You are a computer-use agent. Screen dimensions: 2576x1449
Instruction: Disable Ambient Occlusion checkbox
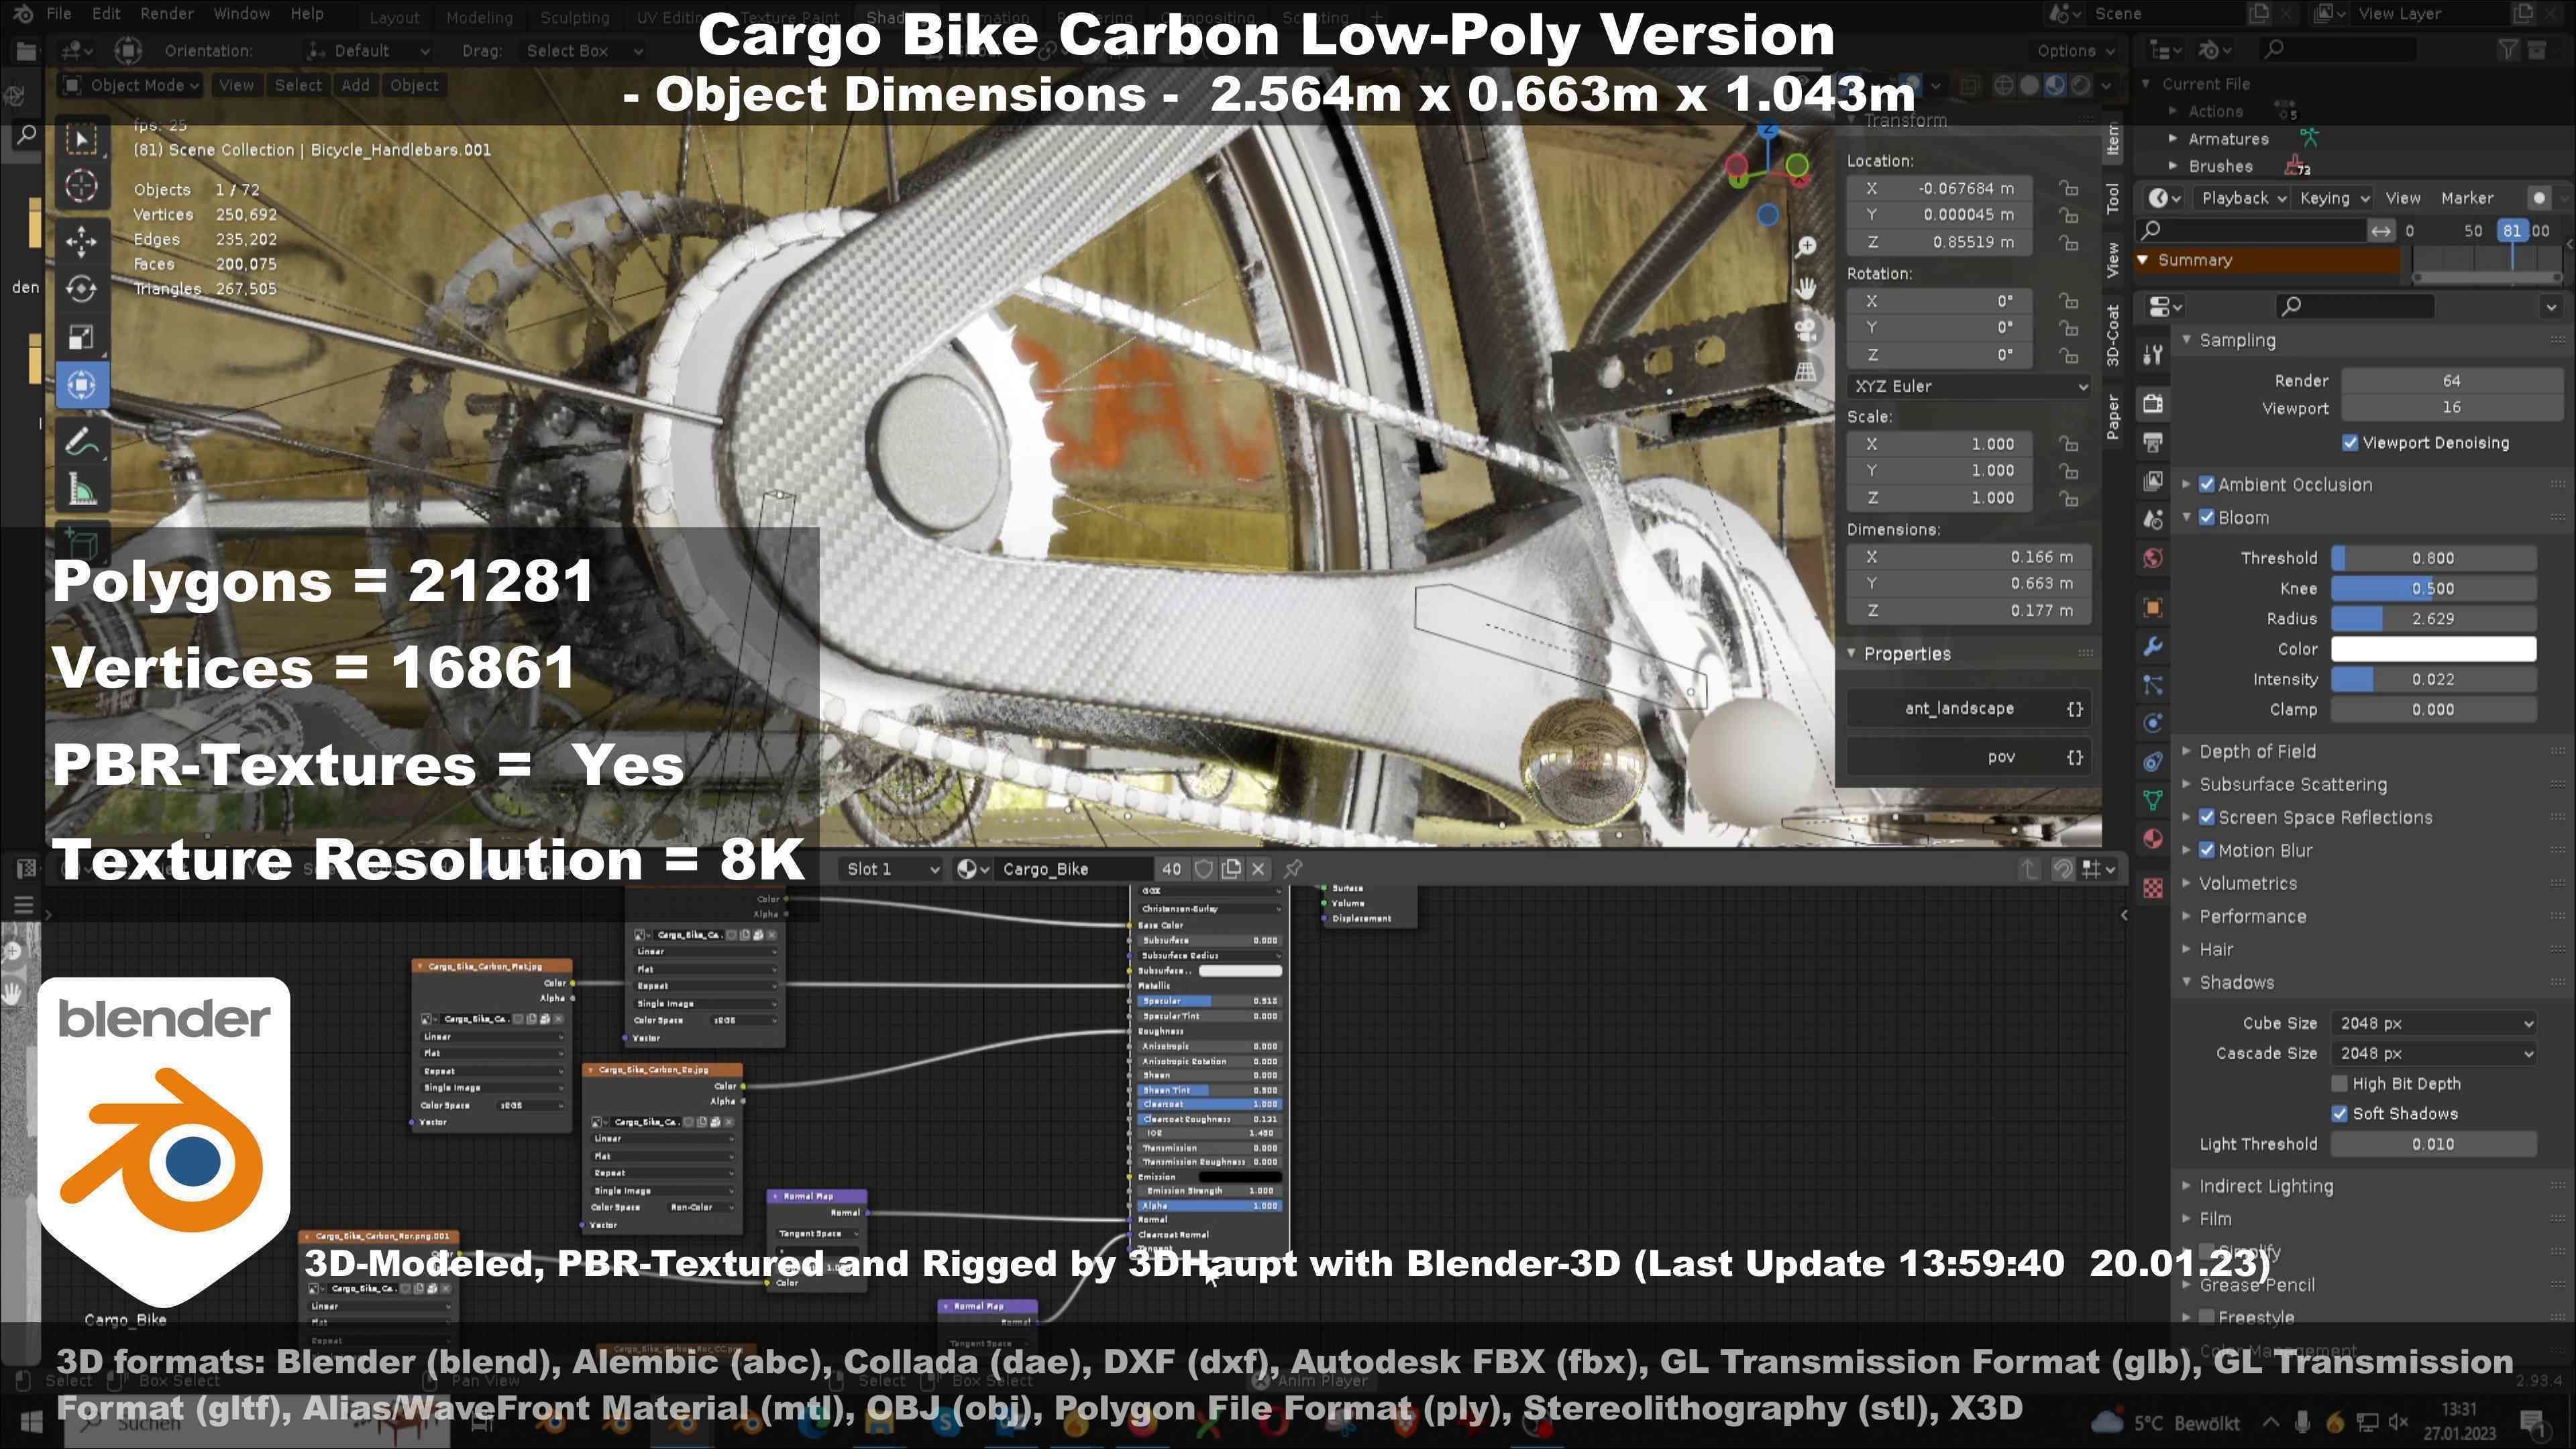[x=2207, y=485]
